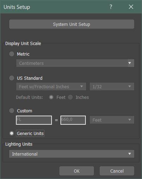Click the help question mark icon
142x179 pixels.
click(x=111, y=7)
